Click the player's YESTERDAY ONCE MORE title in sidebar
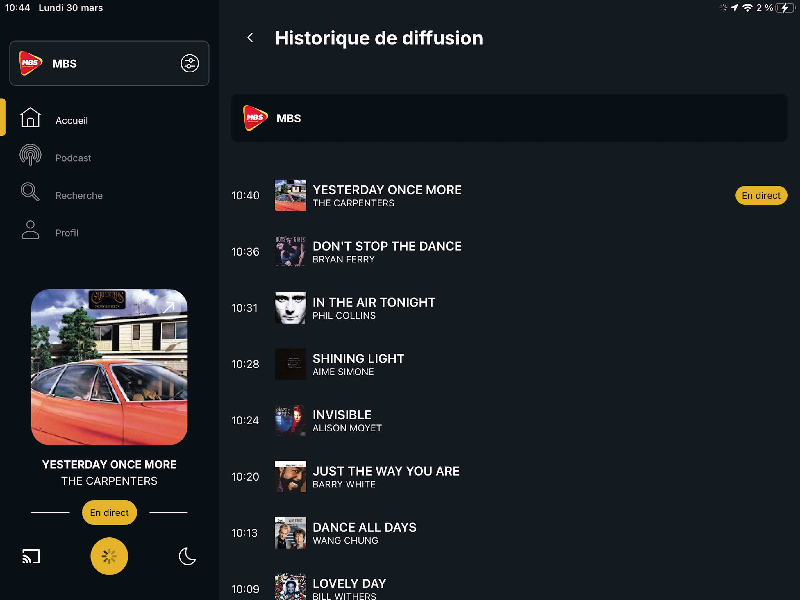Image resolution: width=800 pixels, height=600 pixels. (x=109, y=464)
